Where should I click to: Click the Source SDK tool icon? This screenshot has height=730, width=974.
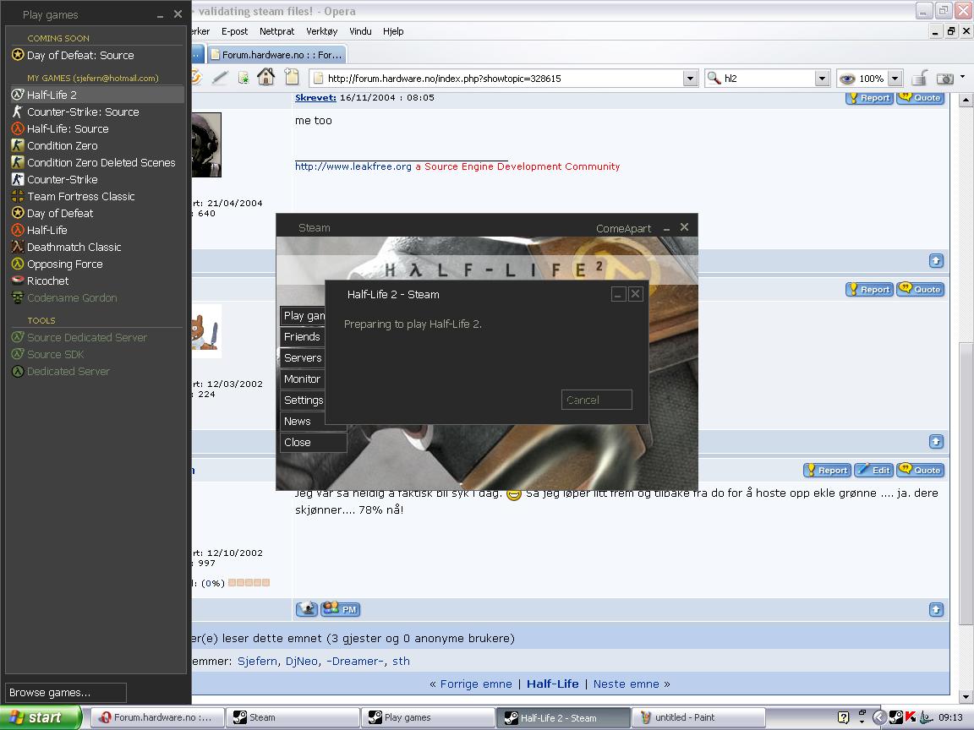click(18, 354)
